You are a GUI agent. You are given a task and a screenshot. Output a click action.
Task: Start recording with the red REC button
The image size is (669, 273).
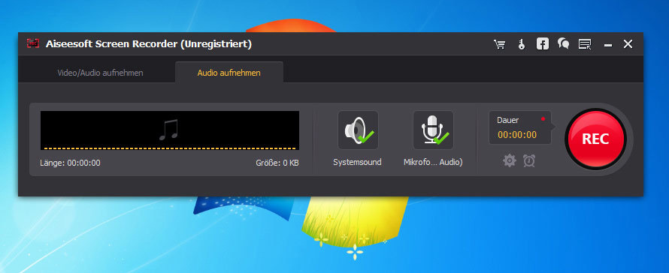(x=595, y=139)
